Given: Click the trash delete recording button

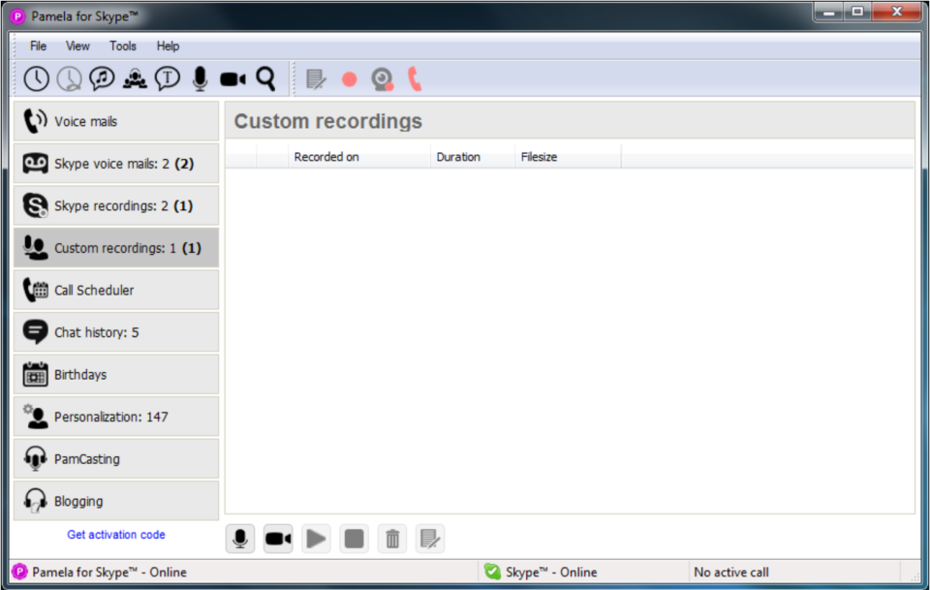Looking at the screenshot, I should pyautogui.click(x=392, y=539).
